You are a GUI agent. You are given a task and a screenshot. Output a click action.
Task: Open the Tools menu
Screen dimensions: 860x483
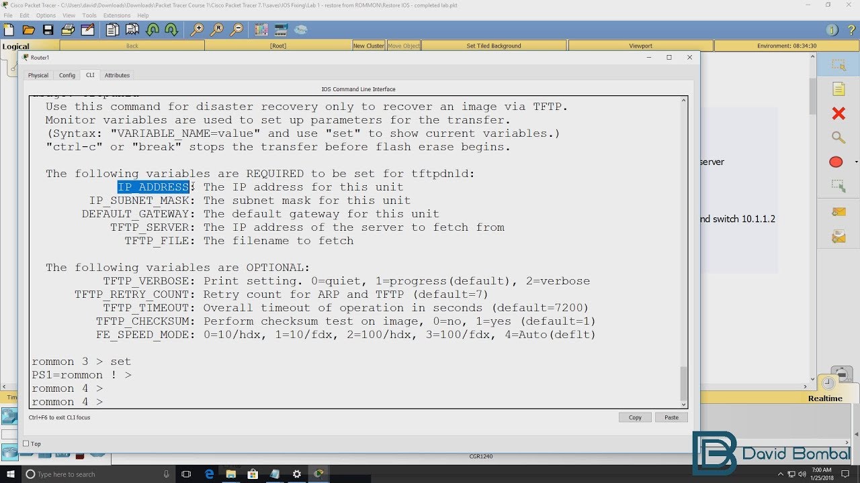[x=89, y=15]
